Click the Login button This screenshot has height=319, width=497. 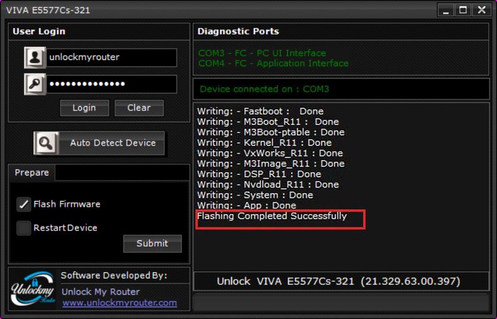coord(84,108)
